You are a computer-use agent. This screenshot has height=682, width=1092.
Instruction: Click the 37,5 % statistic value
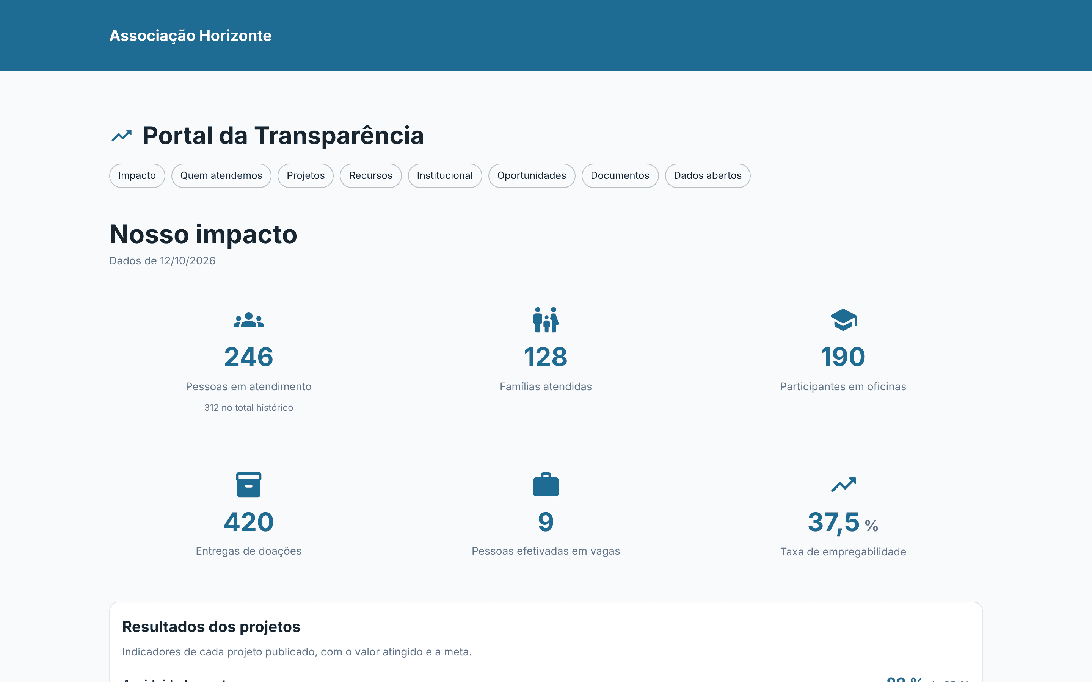[x=843, y=523]
